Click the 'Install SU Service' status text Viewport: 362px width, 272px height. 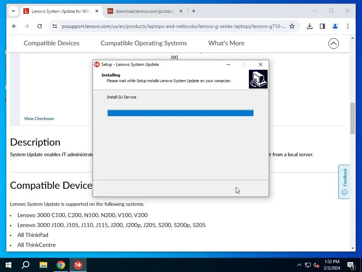pyautogui.click(x=122, y=97)
